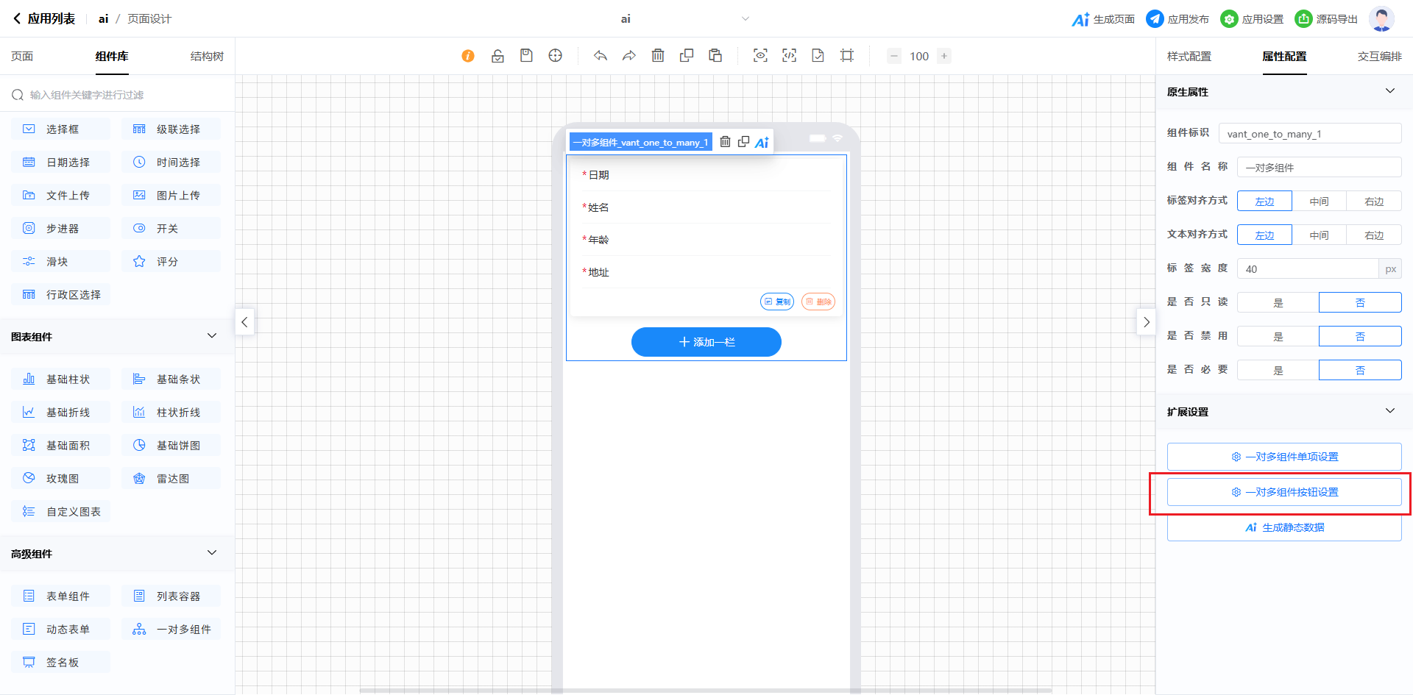The height and width of the screenshot is (695, 1413).
Task: Switch to the 结构树 tab
Action: click(x=207, y=57)
